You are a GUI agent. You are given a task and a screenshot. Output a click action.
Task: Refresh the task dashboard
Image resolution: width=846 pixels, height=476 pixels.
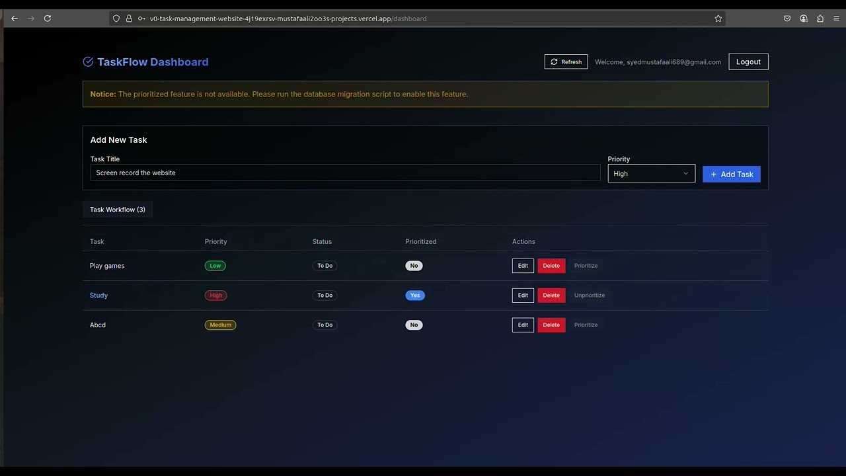point(566,61)
